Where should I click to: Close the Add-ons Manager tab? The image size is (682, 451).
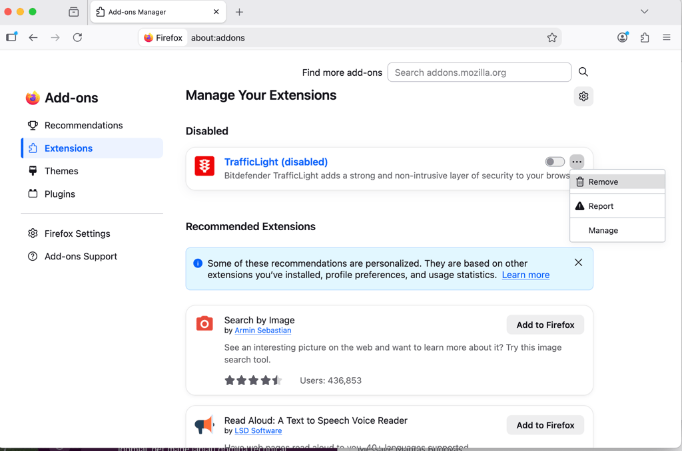(x=216, y=12)
